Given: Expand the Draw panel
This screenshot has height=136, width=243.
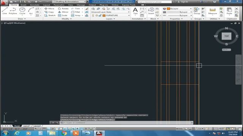Looking at the screenshot, I should tap(22, 19).
